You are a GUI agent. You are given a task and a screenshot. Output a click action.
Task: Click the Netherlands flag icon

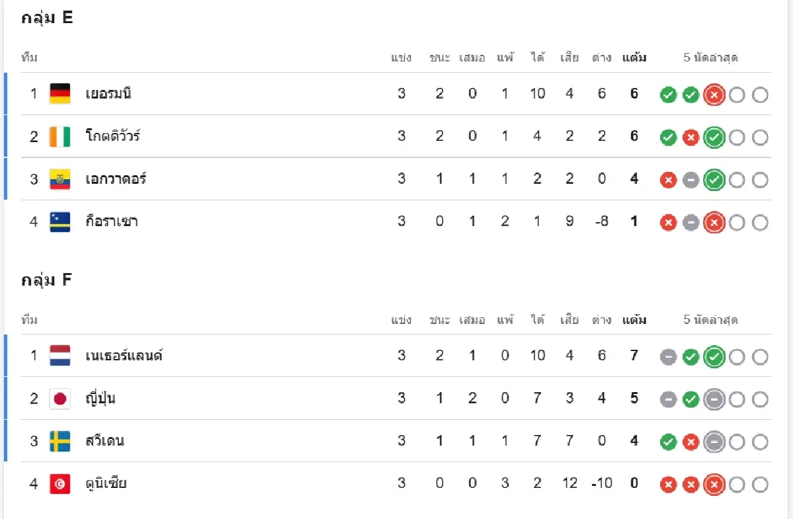59,356
